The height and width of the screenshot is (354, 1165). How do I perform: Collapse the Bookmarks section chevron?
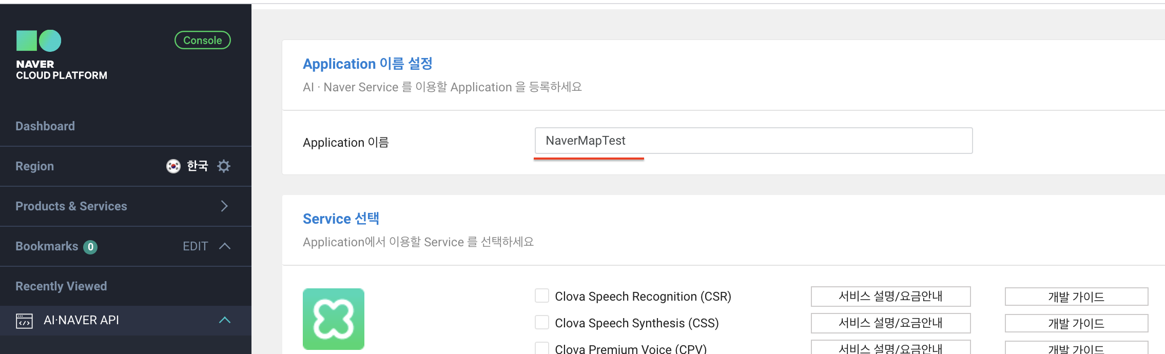[225, 246]
